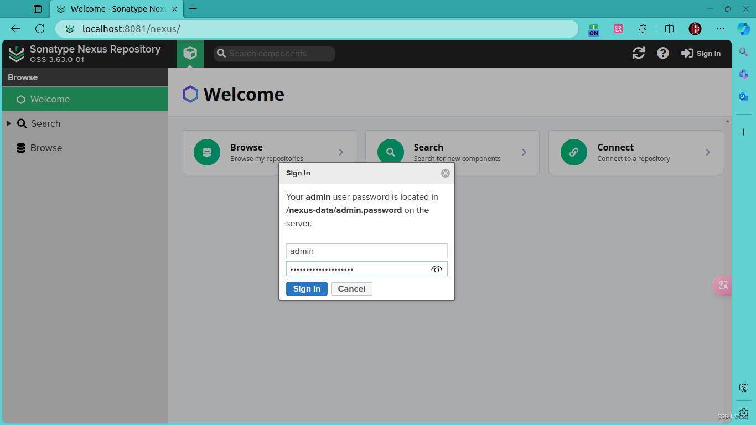This screenshot has height=425, width=756.
Task: Open the Copilot sidebar icon
Action: pos(743,28)
